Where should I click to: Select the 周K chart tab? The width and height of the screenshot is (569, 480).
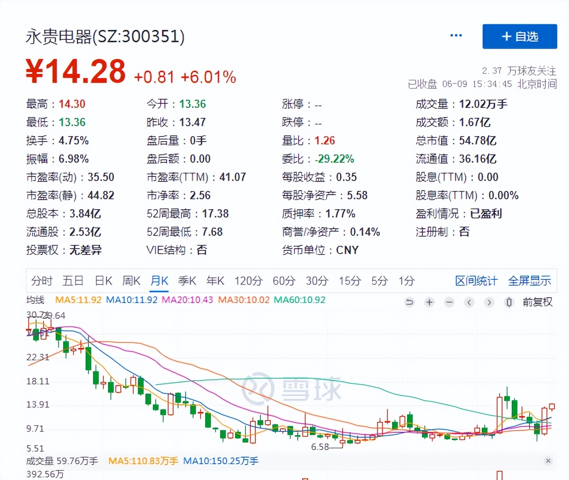coord(131,281)
